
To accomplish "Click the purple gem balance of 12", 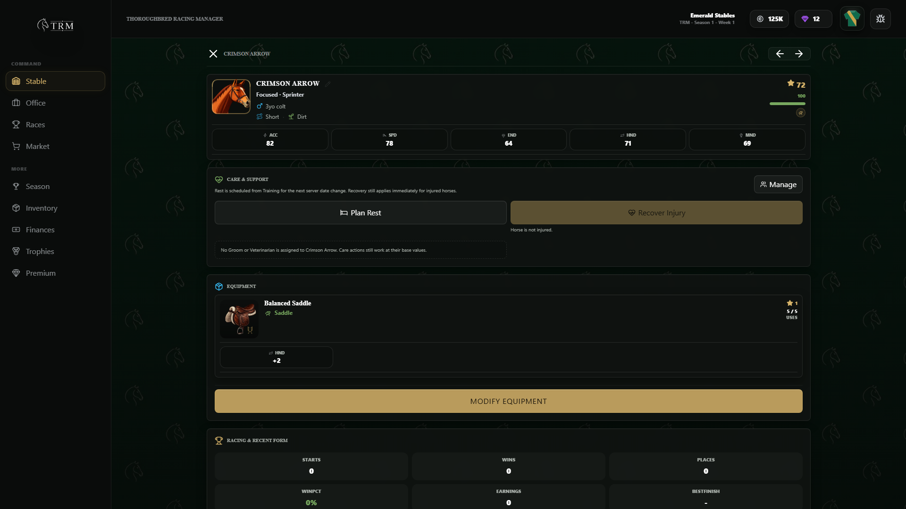I will (813, 19).
